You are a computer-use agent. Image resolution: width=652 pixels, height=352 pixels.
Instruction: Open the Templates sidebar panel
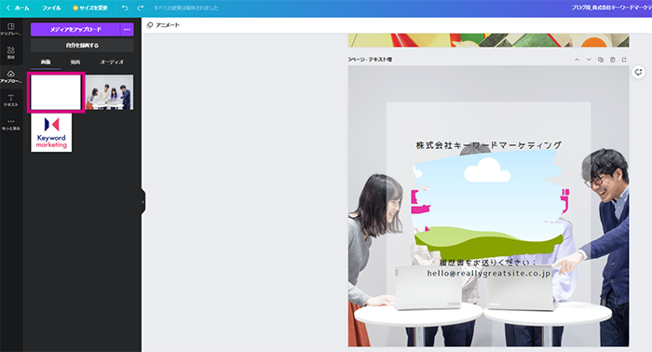(x=11, y=29)
